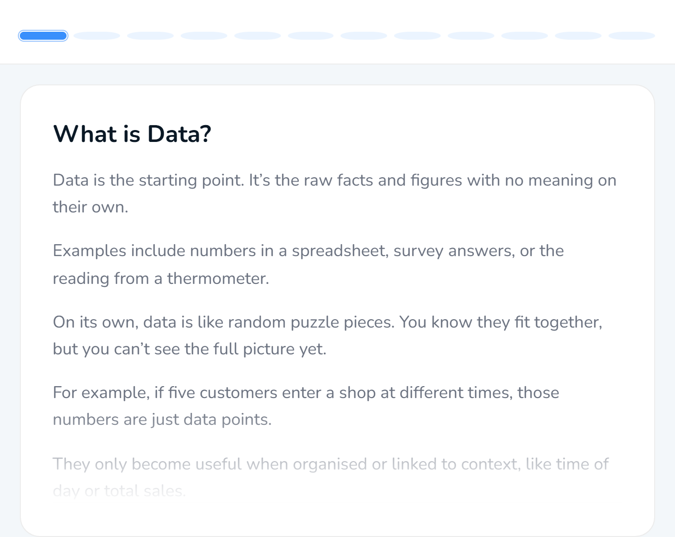675x537 pixels.
Task: Go to the third progress step pill
Action: [x=150, y=36]
